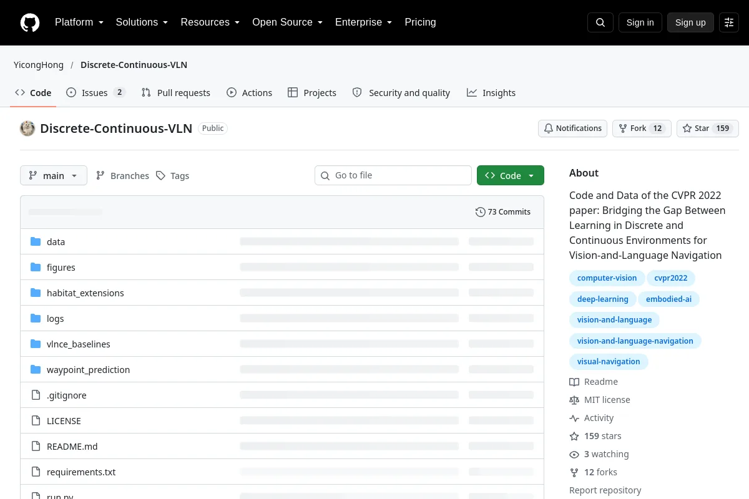
Task: Click the folder icon for waypoint_prediction
Action: click(36, 370)
